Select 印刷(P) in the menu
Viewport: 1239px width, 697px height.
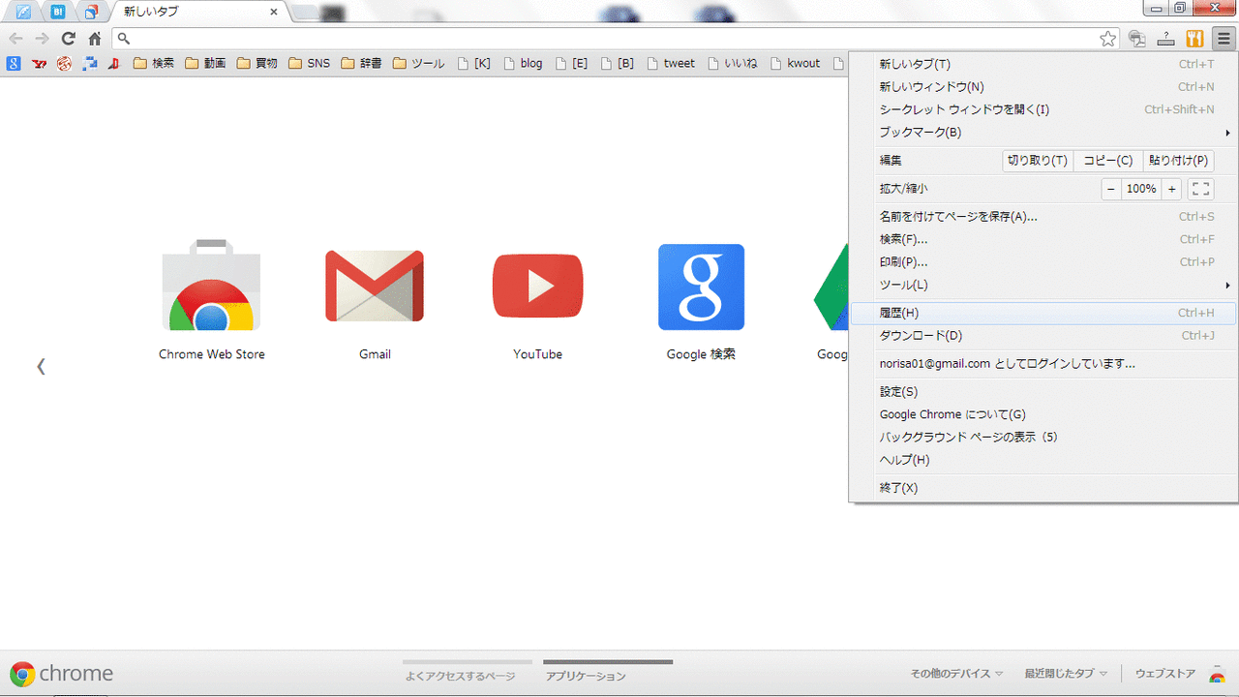click(x=1043, y=262)
